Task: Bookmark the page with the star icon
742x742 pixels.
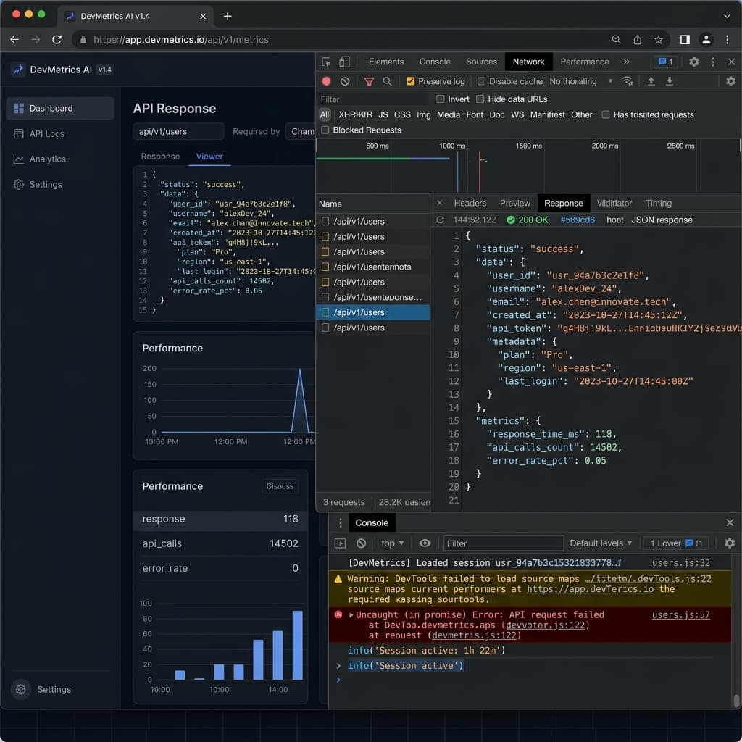Action: 658,40
